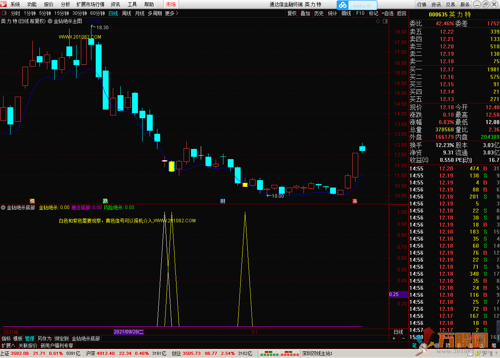Switch the chart to 周线 period
The width and height of the screenshot is (500, 358).
pos(127,13)
